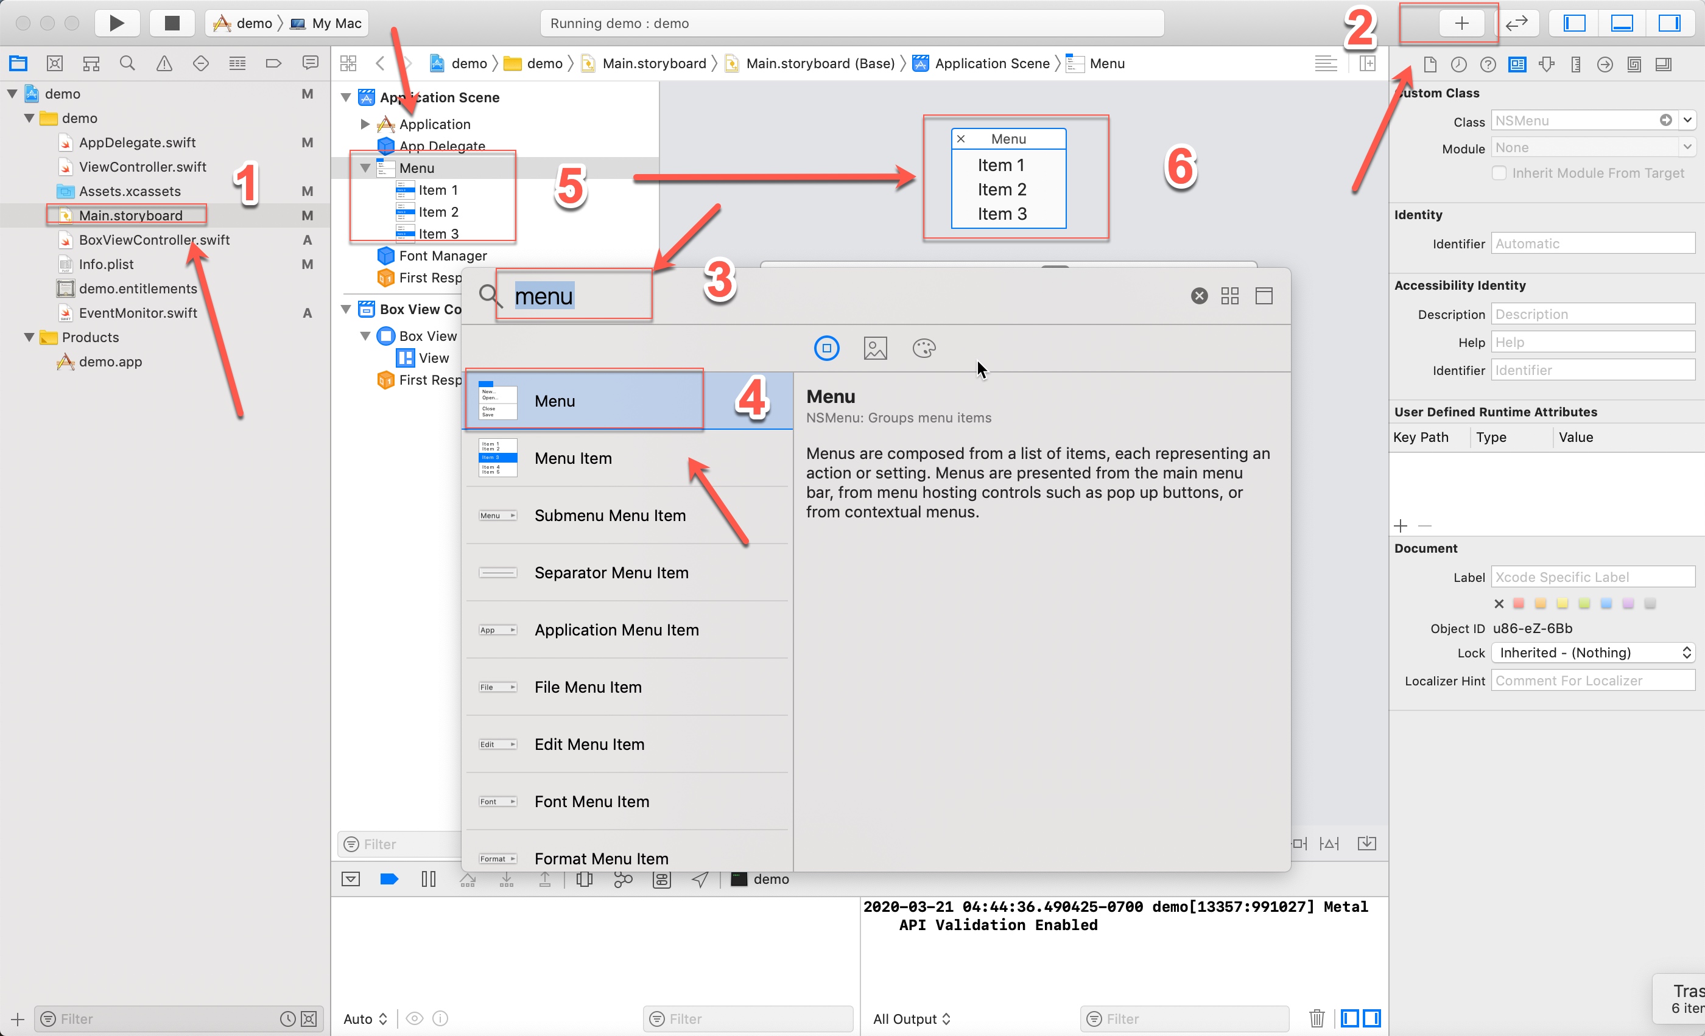Collapse the Menu item in outline
Viewport: 1705px width, 1036px height.
pos(365,168)
